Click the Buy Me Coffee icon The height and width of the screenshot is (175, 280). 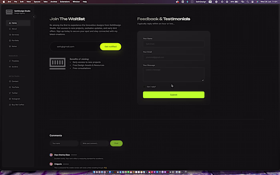tap(10, 105)
